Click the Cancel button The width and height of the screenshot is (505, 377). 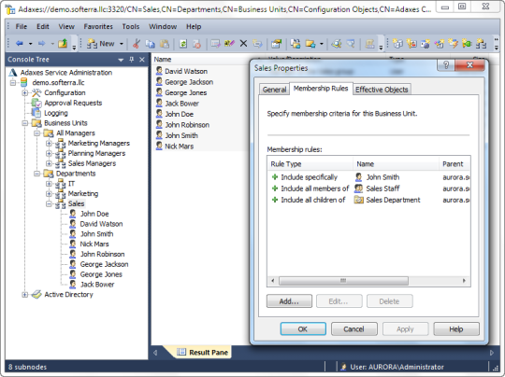[353, 329]
